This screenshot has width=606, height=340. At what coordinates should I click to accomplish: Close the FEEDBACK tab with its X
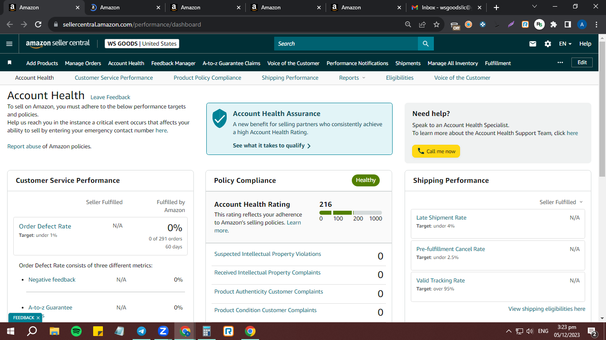(38, 317)
